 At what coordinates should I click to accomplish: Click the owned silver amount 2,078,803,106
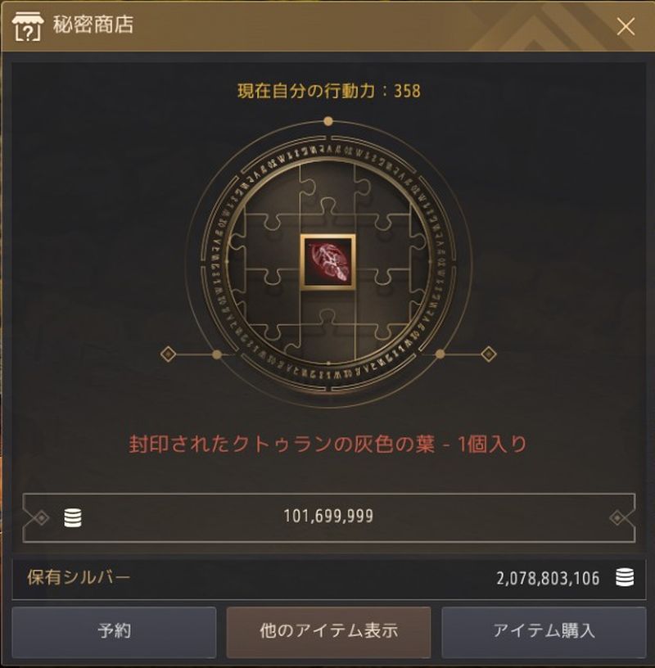[548, 579]
